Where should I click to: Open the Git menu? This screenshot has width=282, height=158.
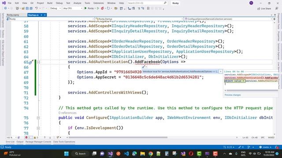[32, 3]
